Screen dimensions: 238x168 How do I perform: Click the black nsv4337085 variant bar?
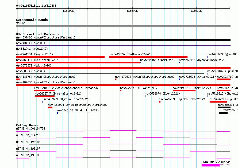point(123,40)
